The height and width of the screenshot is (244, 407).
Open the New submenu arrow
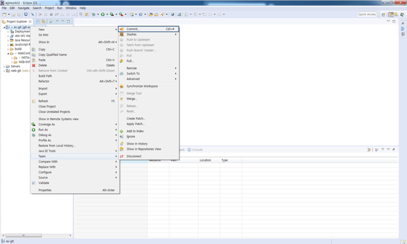pos(116,29)
